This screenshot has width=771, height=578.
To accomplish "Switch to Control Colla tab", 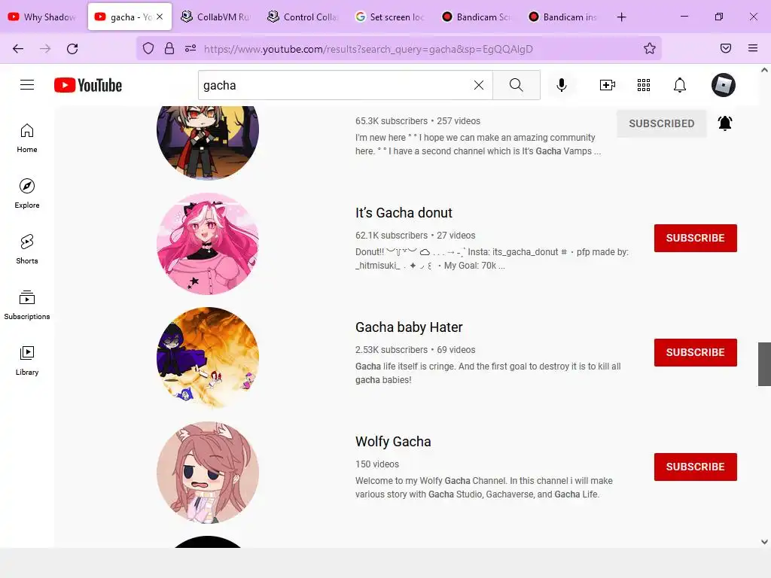I will point(301,17).
